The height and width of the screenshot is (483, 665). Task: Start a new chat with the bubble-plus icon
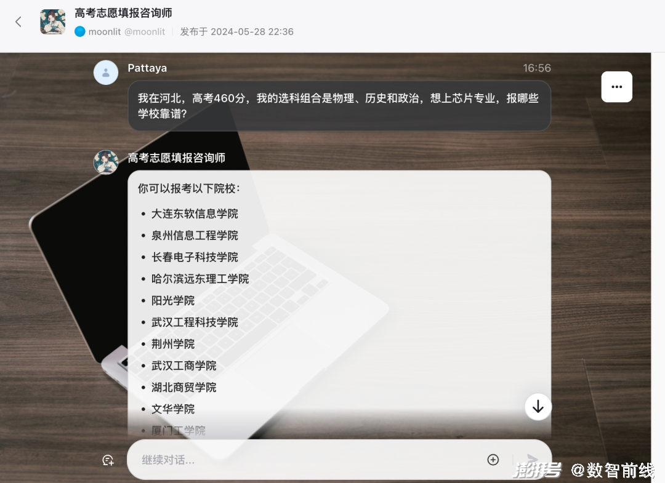point(108,460)
